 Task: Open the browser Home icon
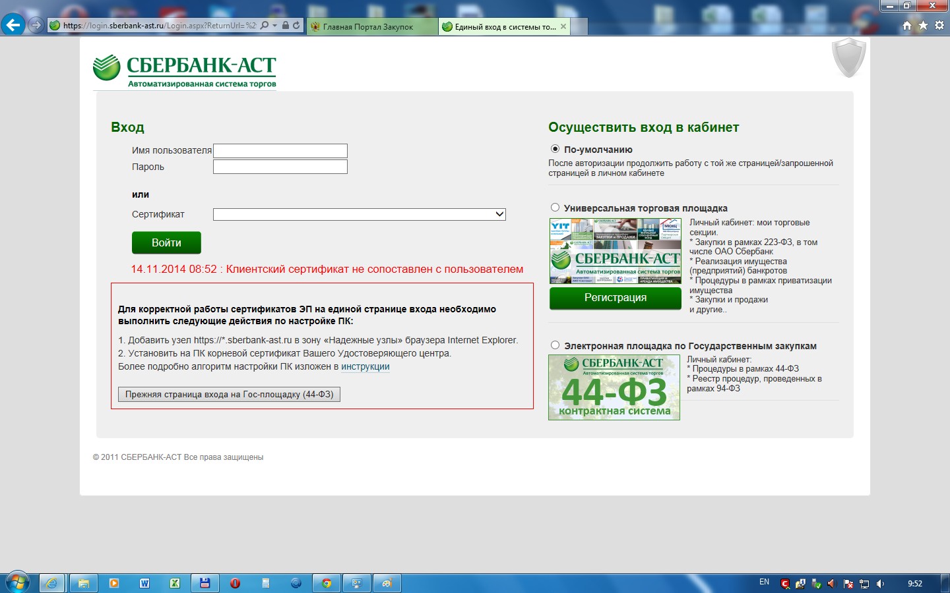click(x=907, y=26)
